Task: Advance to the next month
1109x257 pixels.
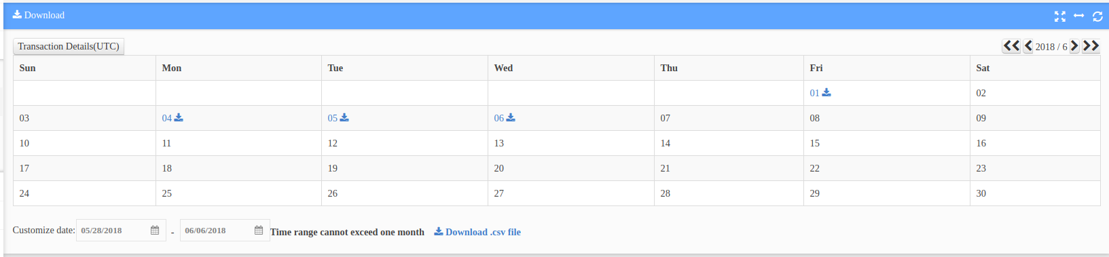Action: click(x=1074, y=46)
